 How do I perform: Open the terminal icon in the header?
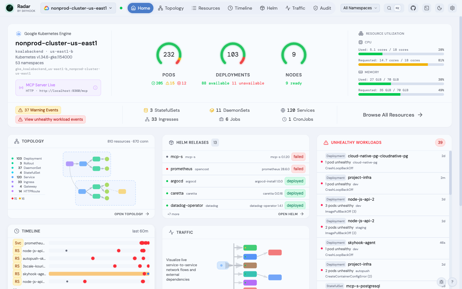427,8
